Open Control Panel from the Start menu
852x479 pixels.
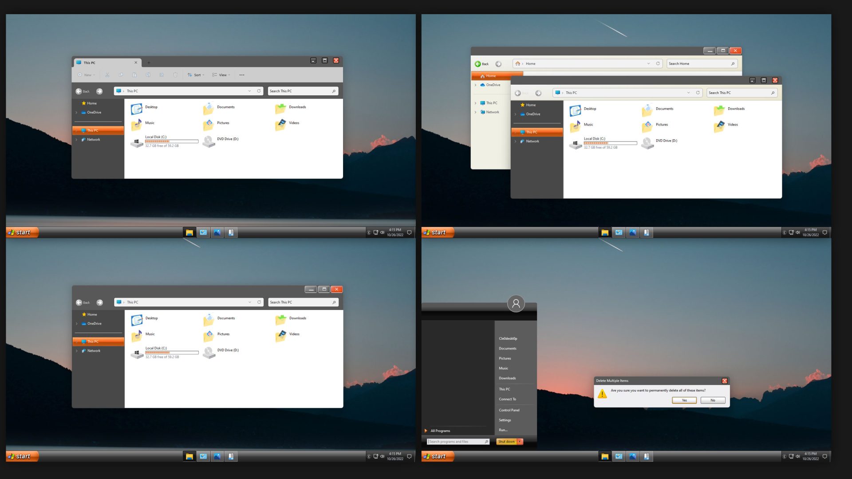coord(508,410)
